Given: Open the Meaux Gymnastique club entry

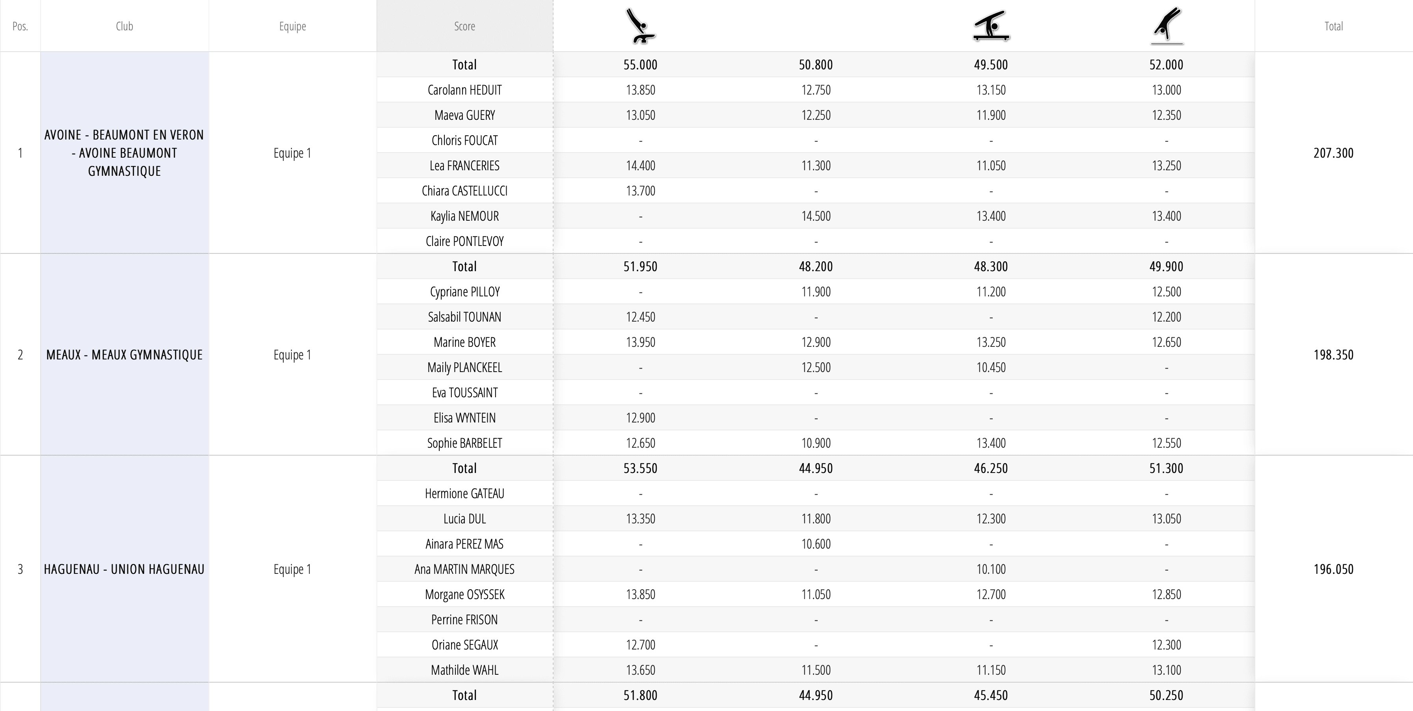Looking at the screenshot, I should (x=125, y=355).
